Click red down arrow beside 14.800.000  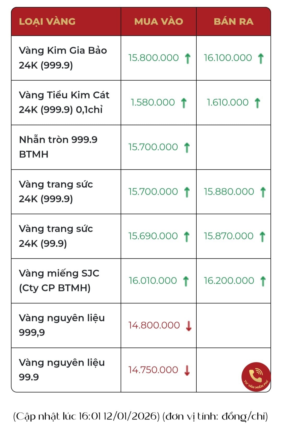189,326
